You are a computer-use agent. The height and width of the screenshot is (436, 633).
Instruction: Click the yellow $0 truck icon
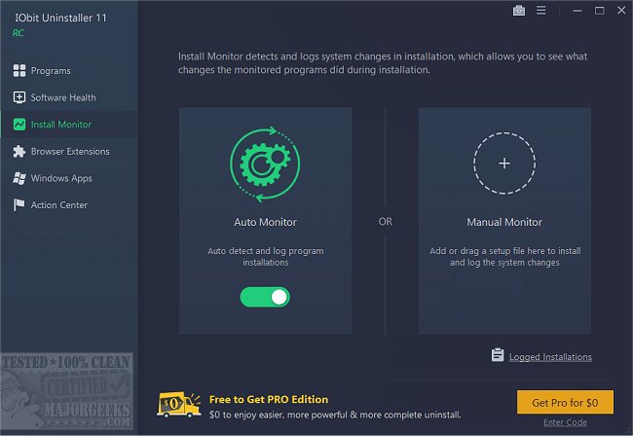[x=179, y=405]
